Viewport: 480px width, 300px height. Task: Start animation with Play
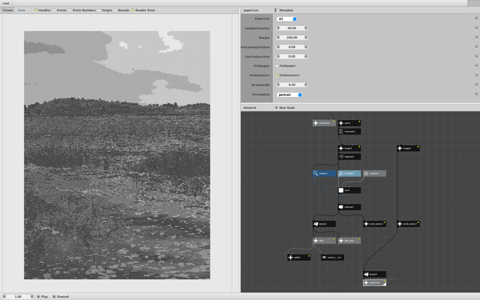(42, 296)
